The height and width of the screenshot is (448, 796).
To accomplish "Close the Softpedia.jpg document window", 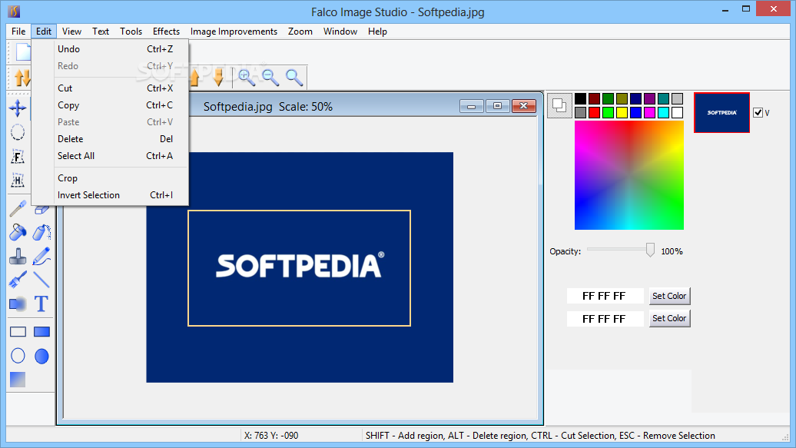I will [524, 105].
